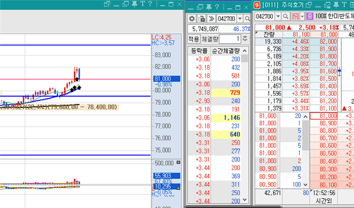Toggle the 10,295 indicator panel small box
The image size is (354, 208).
(178, 188)
